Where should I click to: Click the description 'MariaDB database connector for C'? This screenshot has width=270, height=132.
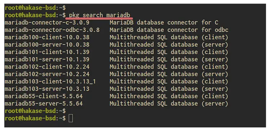[x=164, y=23]
